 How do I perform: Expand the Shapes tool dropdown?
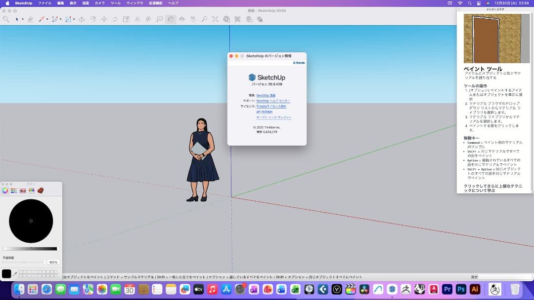(73, 20)
